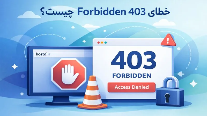Screen dimensions: 207x116
Task: Click the FORBIDDEN label text
Action: [x=132, y=76]
